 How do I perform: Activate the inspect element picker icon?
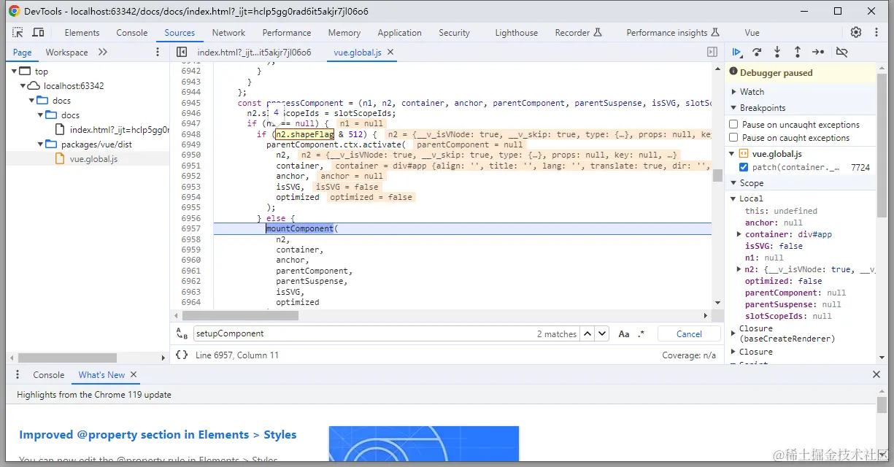(x=18, y=33)
